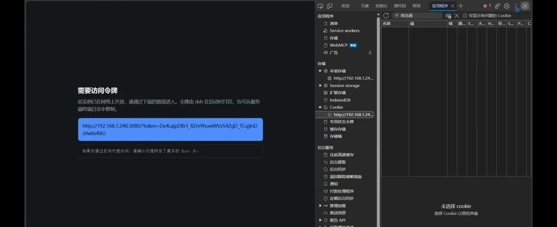
Task: Select the 应用程序 tab
Action: (440, 6)
